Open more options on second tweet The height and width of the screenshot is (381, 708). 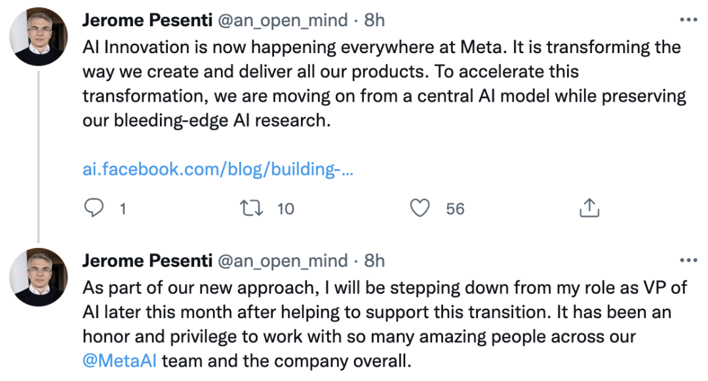point(688,260)
